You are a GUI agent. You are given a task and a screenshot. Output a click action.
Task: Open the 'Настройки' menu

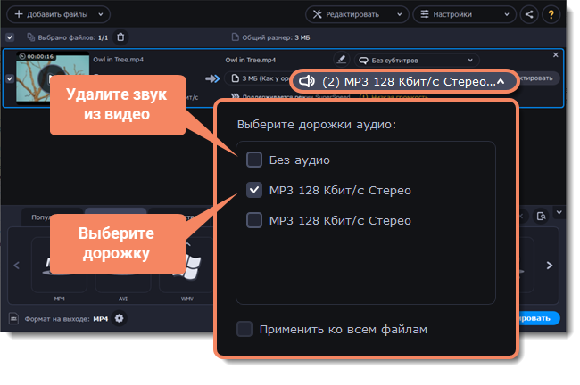(462, 14)
